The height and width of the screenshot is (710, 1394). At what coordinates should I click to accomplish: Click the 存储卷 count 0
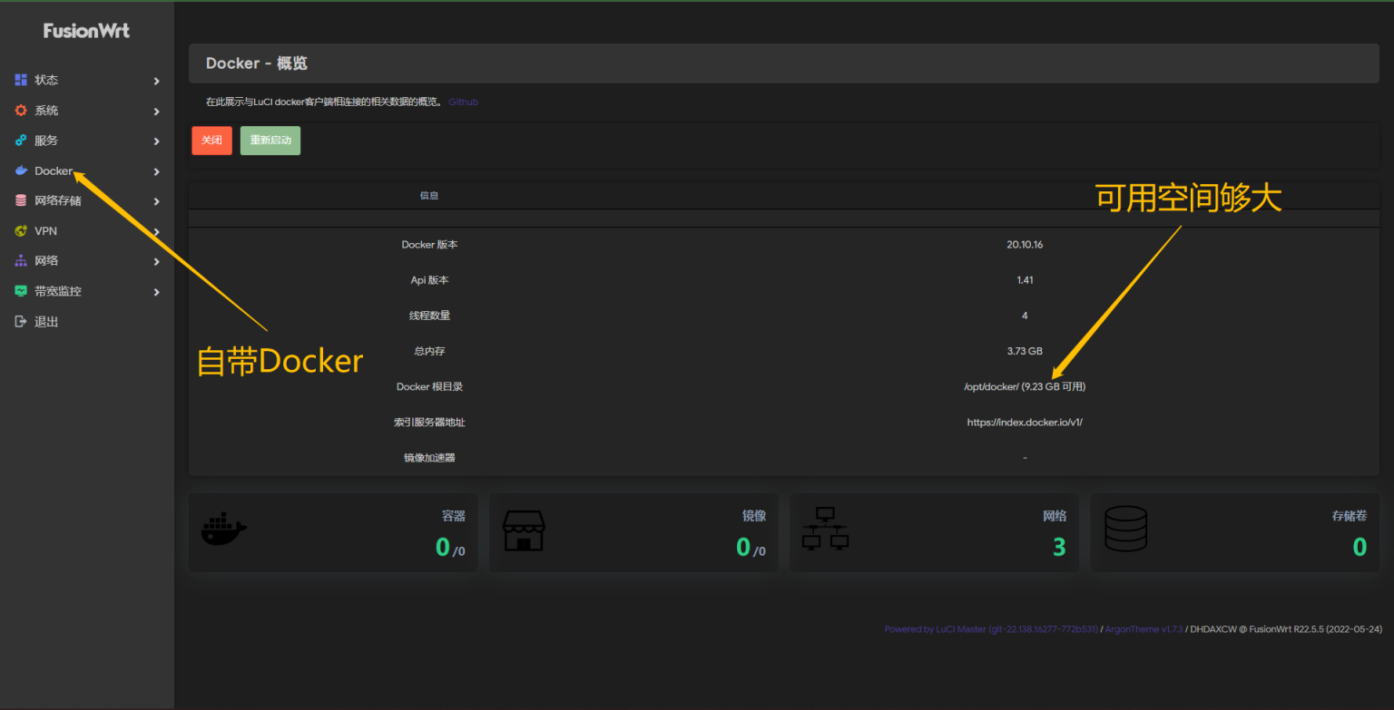click(x=1360, y=547)
